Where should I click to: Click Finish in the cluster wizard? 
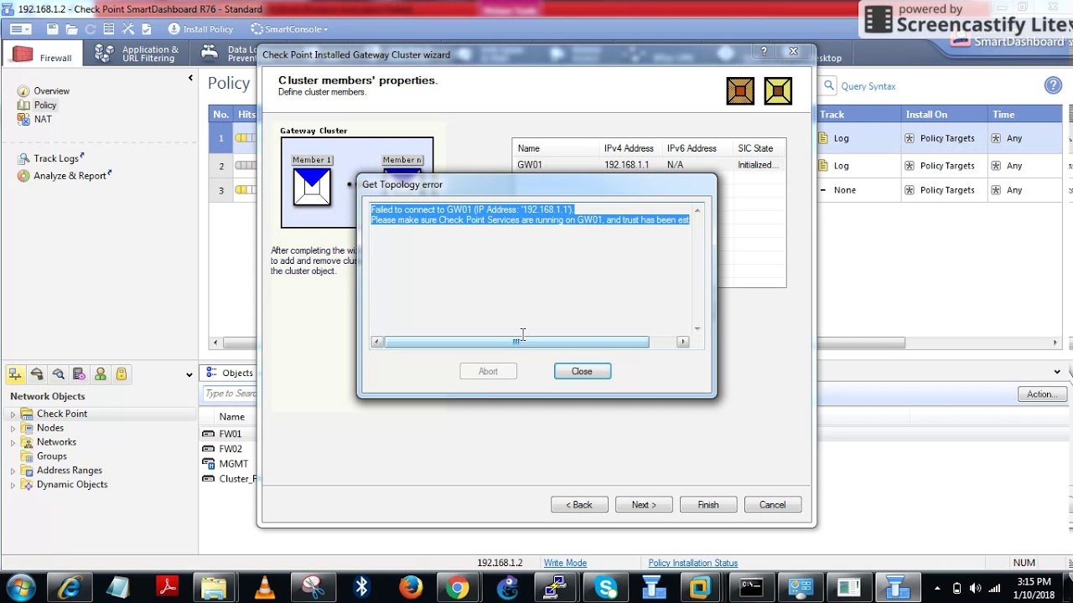[708, 505]
